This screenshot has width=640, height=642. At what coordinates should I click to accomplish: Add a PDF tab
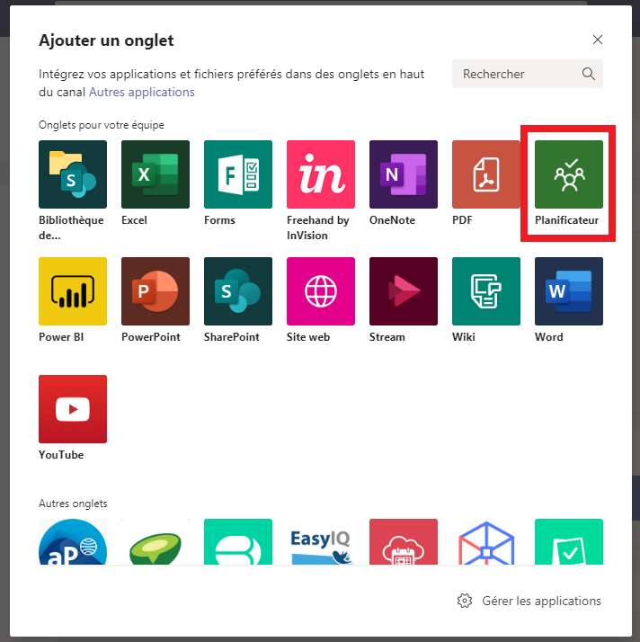[x=486, y=174]
